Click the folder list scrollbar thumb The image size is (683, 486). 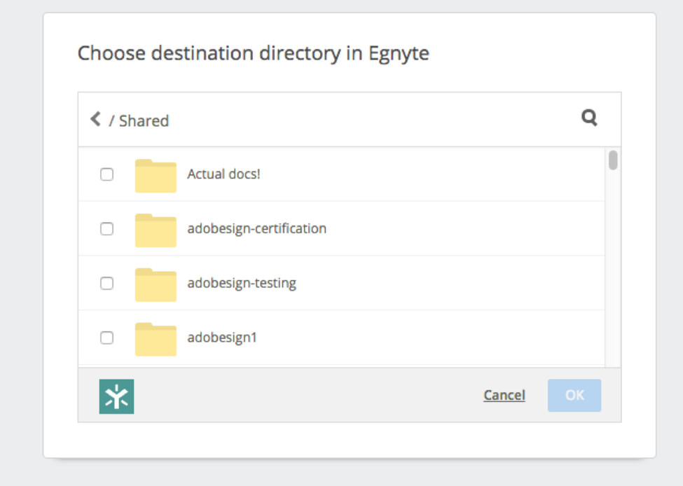pos(613,160)
